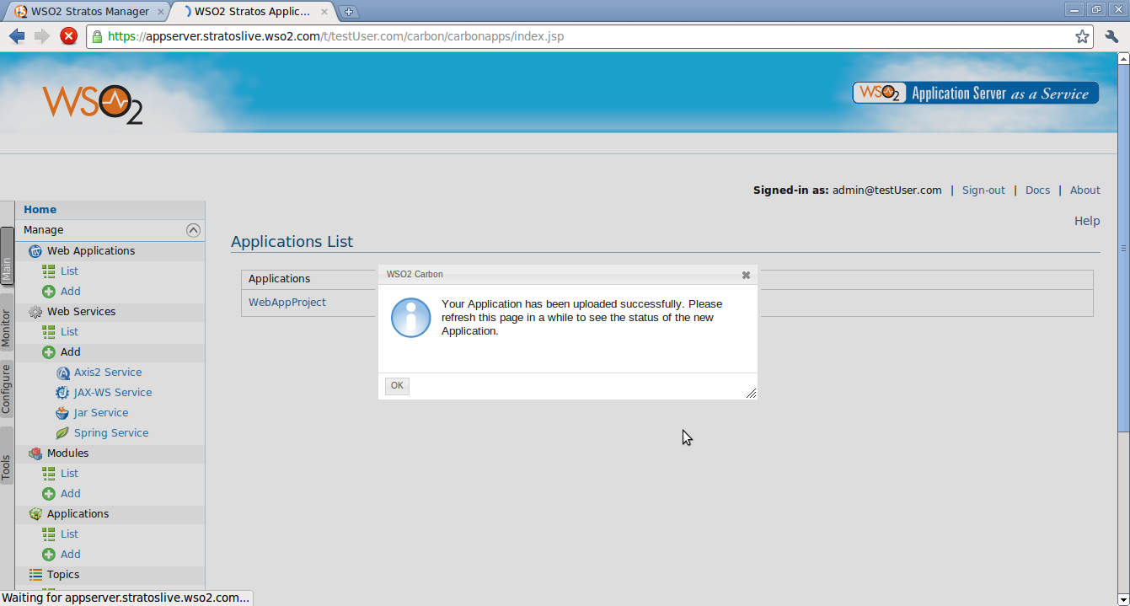Image resolution: width=1130 pixels, height=606 pixels.
Task: Click the browser bookmark star icon
Action: [1082, 36]
